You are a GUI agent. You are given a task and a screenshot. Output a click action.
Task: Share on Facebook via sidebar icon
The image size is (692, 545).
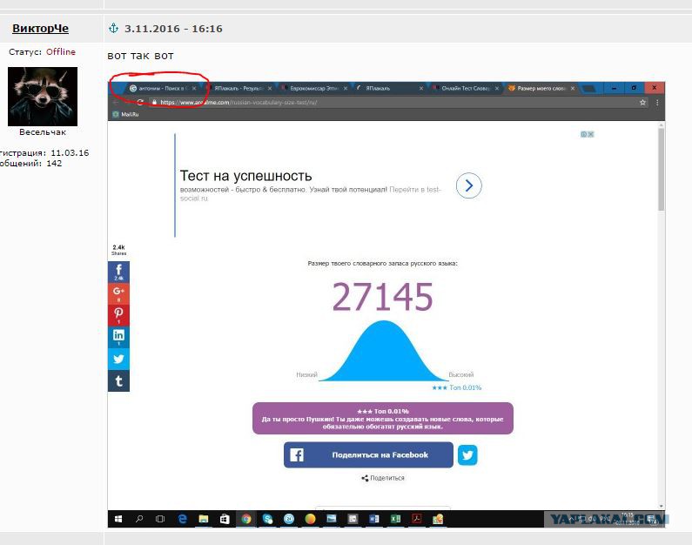tap(118, 272)
